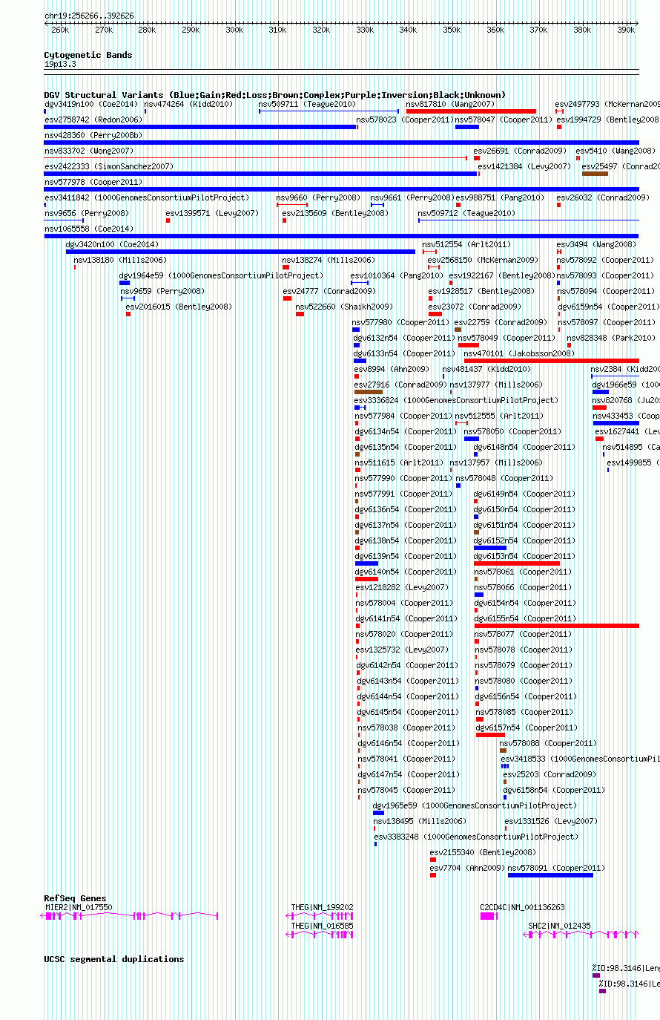
Task: Click the nsv509712 (Teague2010) blue feature
Action: (529, 220)
